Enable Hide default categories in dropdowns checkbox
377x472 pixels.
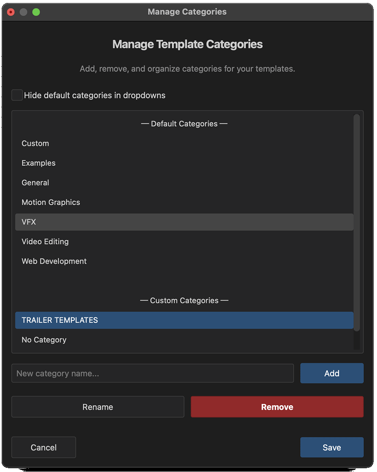17,95
